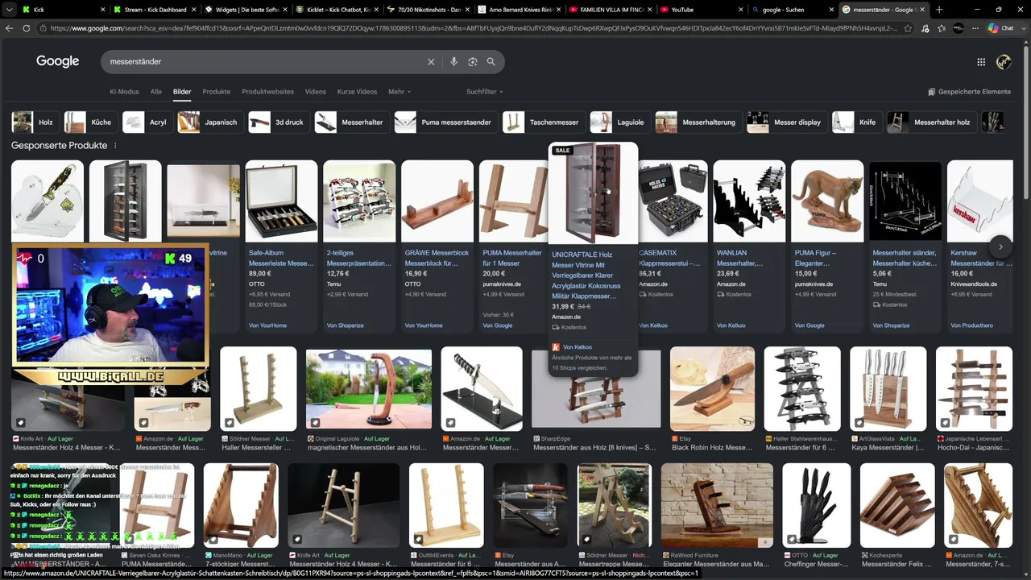The image size is (1031, 580).
Task: Open the Cheffinger Messer OTTO image result
Action: 816,505
